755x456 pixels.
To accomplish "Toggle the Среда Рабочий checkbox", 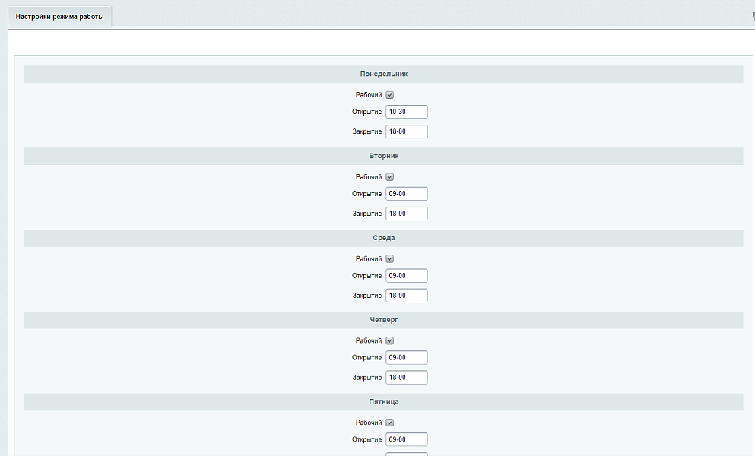I will (390, 259).
